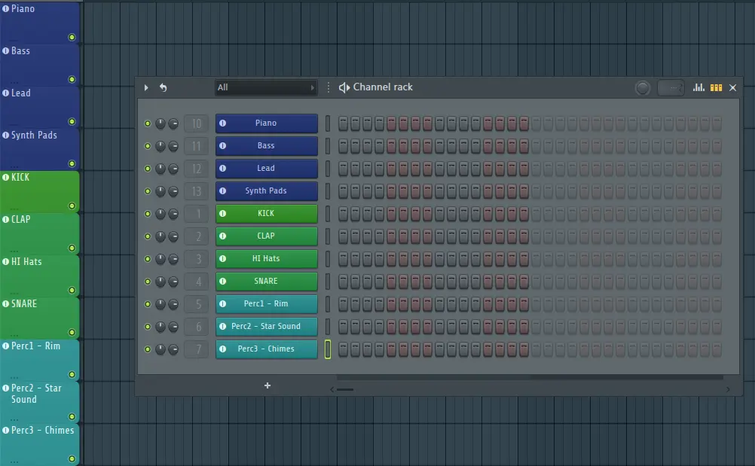Click the undo arrow in Channel rack header

[x=163, y=87]
